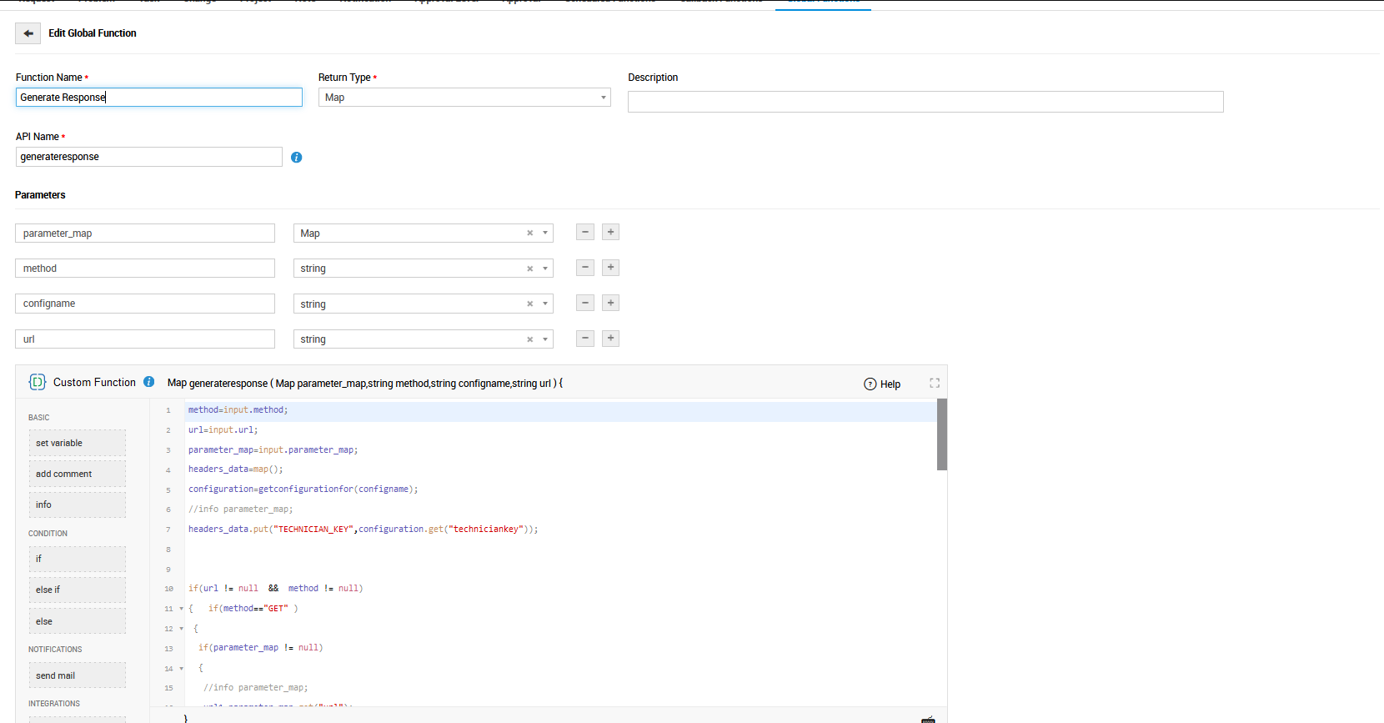This screenshot has width=1384, height=723.
Task: Click the code editor vertical scrollbar
Action: [942, 434]
